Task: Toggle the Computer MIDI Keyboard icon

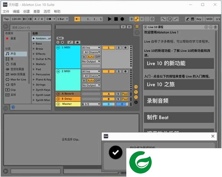Action: [x=193, y=19]
